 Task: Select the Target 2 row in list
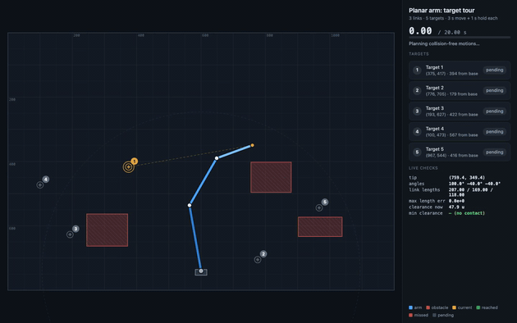pos(460,90)
